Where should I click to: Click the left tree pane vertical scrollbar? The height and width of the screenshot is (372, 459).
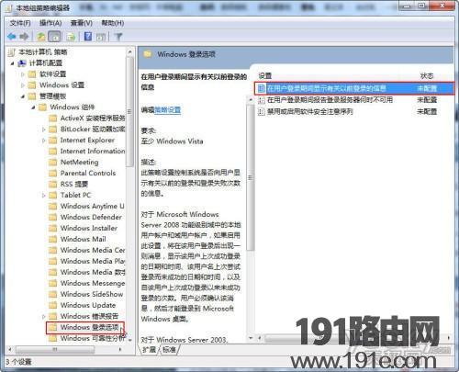click(130, 196)
